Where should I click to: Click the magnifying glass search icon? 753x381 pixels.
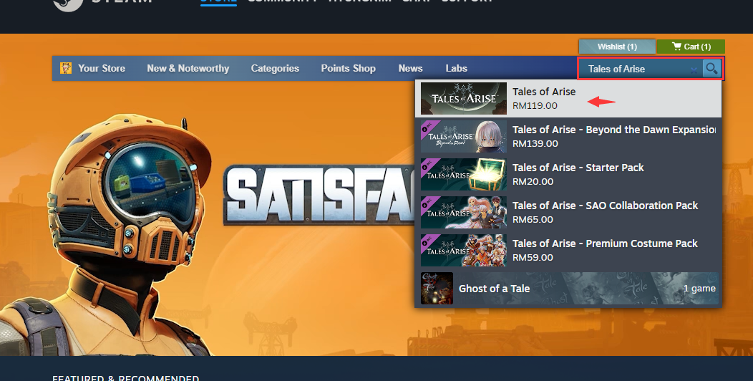711,68
